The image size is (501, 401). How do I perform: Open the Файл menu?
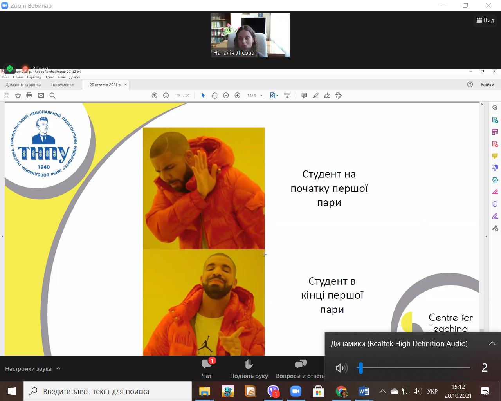click(x=5, y=77)
